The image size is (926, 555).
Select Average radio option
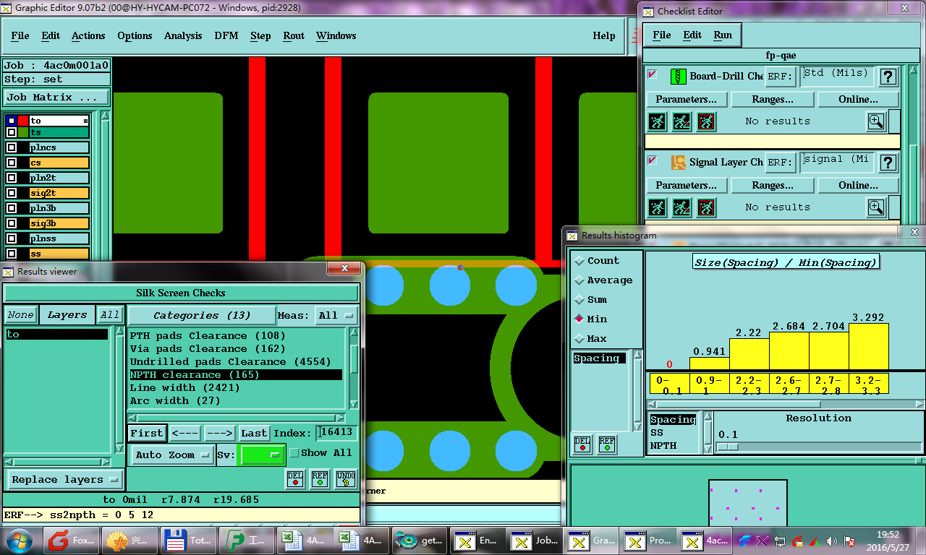(579, 280)
